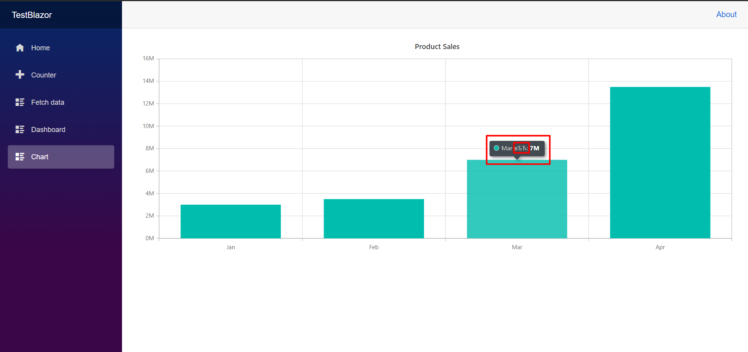Click the TestBlazor brand title

pyautogui.click(x=32, y=15)
